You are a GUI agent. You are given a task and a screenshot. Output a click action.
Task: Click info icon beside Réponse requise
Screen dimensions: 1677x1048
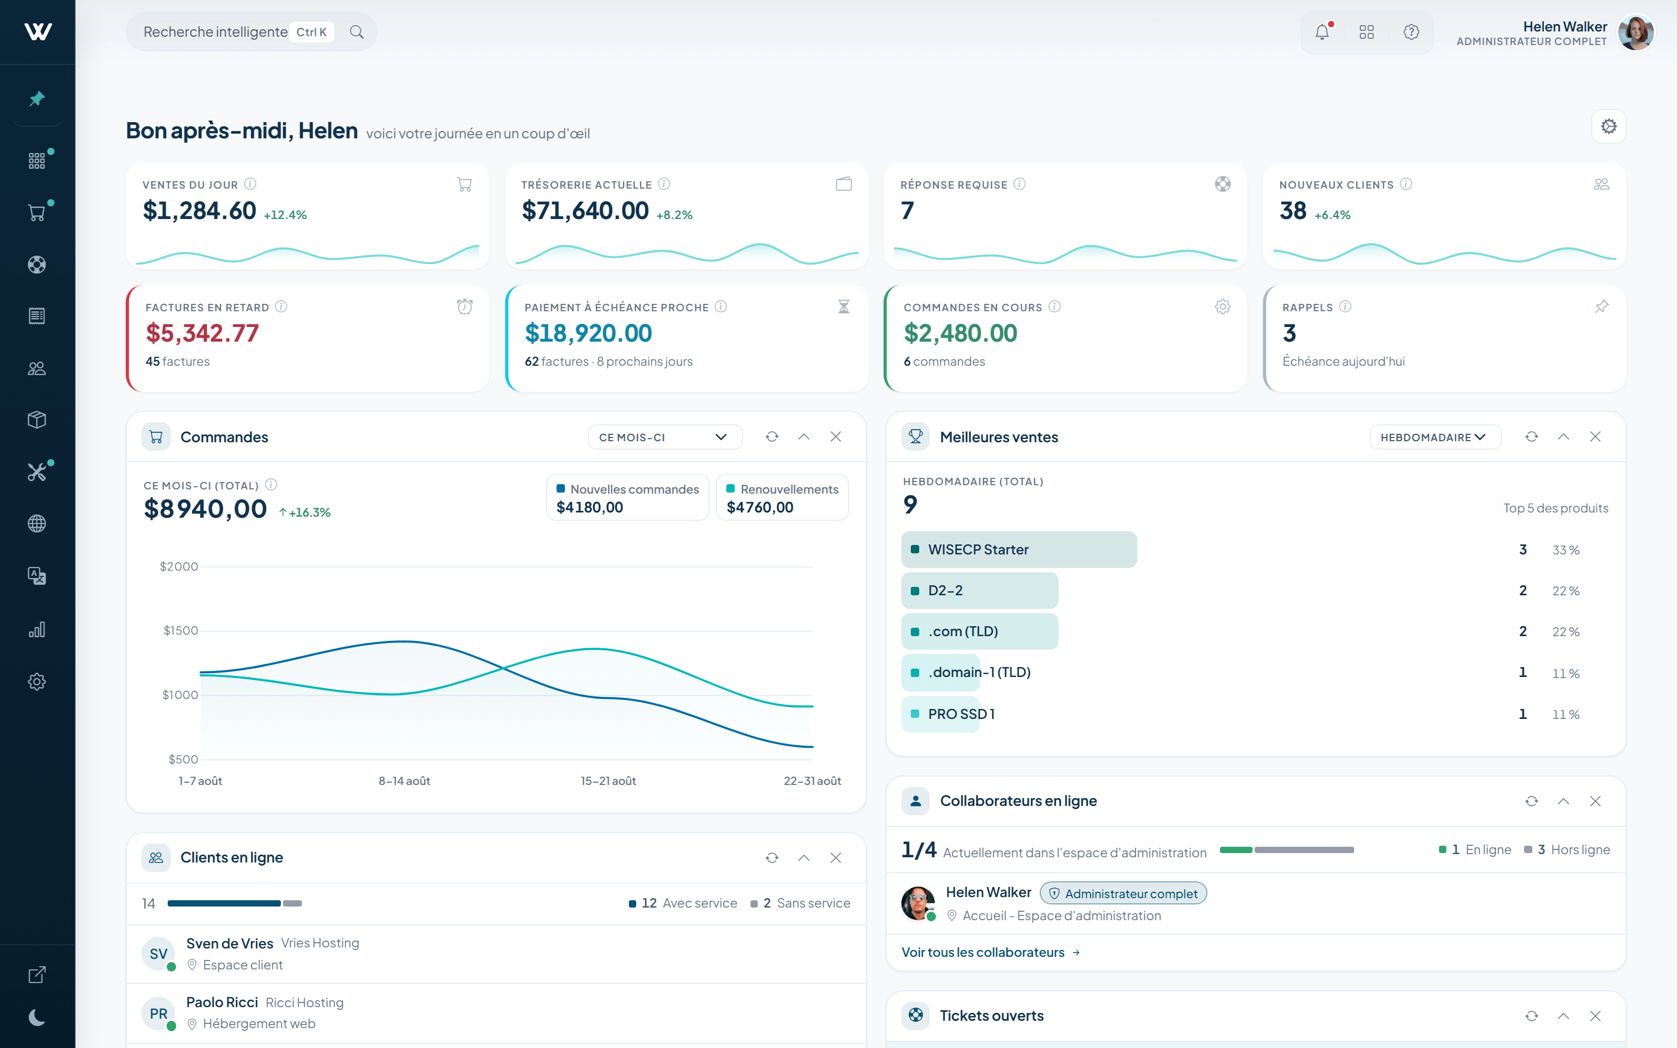click(x=1019, y=184)
